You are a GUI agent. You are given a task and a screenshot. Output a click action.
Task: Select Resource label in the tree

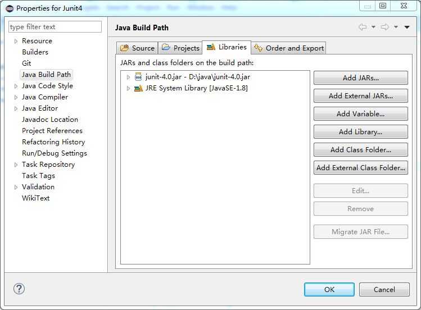click(x=37, y=41)
